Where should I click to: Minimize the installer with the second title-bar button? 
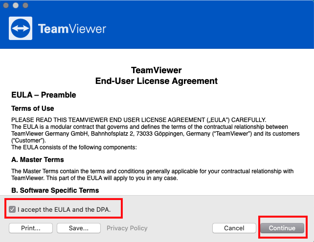(x=16, y=5)
